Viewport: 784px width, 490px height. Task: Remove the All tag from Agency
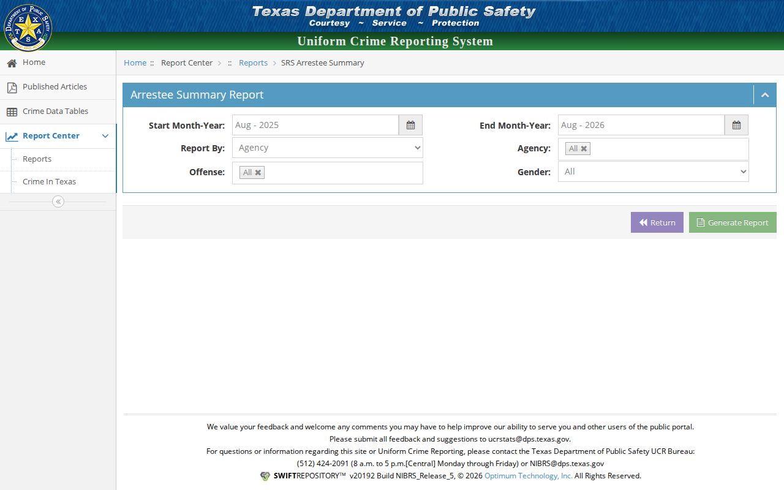pos(584,149)
